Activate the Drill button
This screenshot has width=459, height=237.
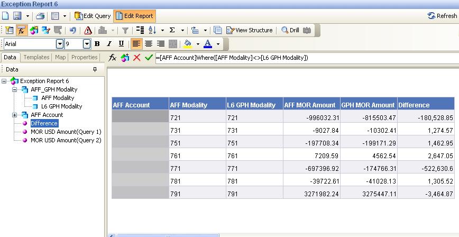click(290, 30)
